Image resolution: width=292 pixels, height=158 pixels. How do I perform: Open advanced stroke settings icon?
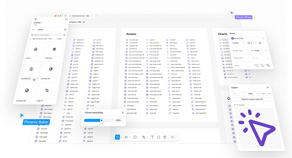click(260, 43)
